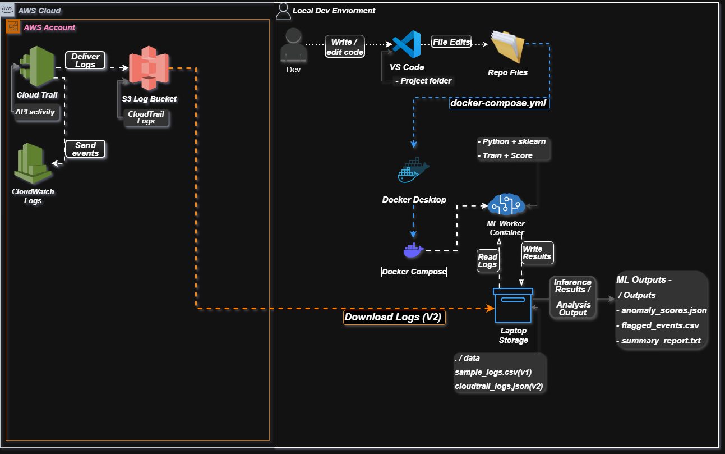The width and height of the screenshot is (725, 454).
Task: Select the Download Logs (V2) label
Action: point(394,317)
